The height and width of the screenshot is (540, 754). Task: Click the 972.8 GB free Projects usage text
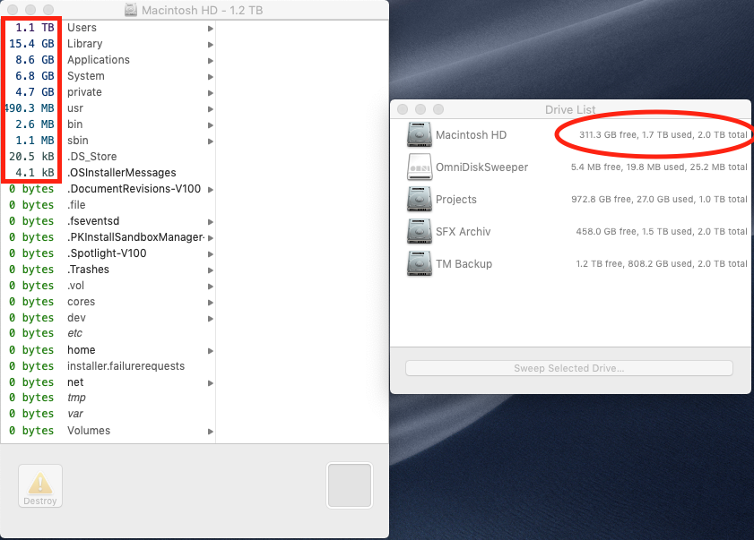tap(659, 199)
